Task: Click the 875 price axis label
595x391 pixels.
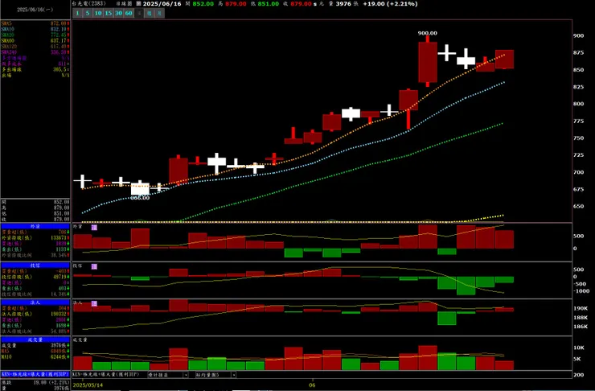Action: click(x=578, y=53)
